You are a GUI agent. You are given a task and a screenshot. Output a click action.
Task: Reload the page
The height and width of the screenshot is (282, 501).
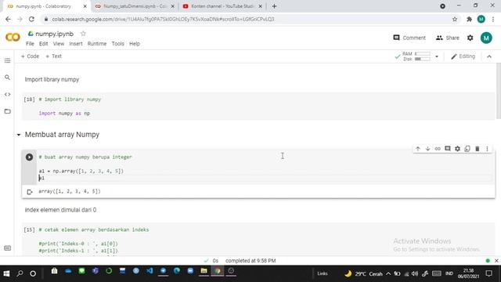[x=31, y=19]
